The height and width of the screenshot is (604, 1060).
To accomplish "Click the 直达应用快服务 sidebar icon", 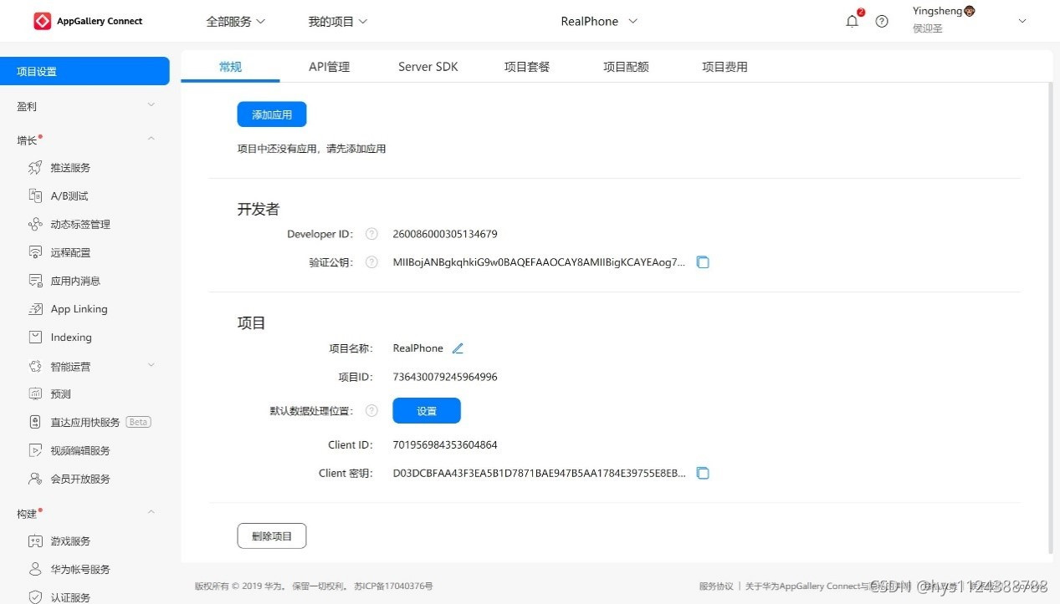I will pos(35,422).
